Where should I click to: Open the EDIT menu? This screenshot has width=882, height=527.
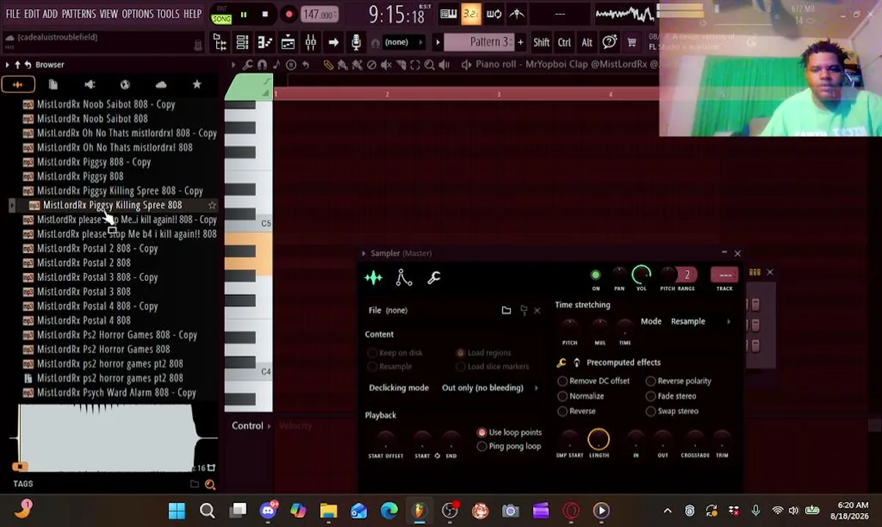tap(31, 14)
